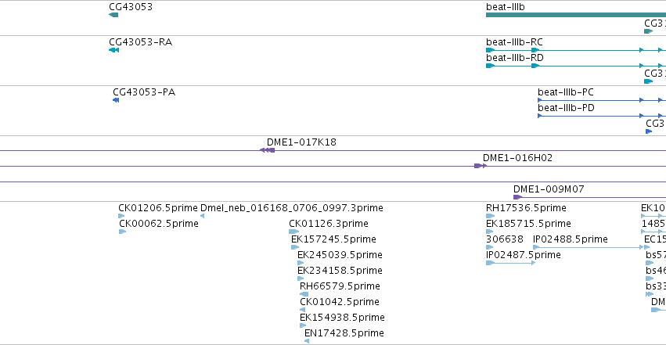
Task: Click the CK01206.5prime EST arrow
Action: (121, 216)
